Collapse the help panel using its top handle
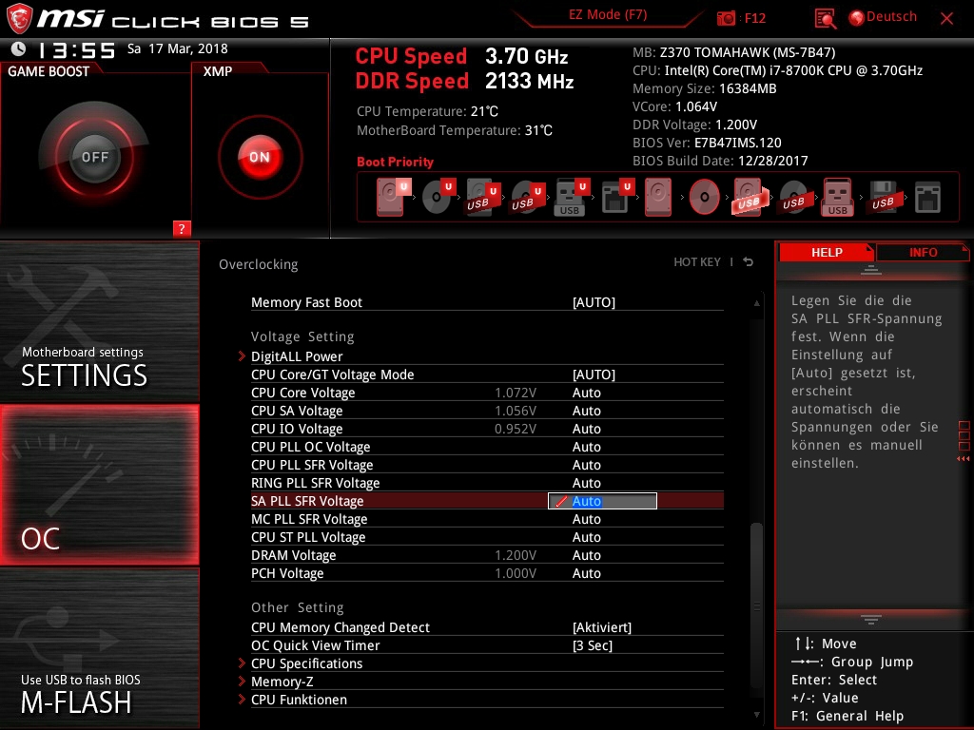The height and width of the screenshot is (730, 974). (871, 269)
